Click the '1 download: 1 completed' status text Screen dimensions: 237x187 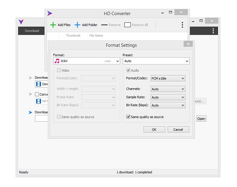(x=134, y=172)
